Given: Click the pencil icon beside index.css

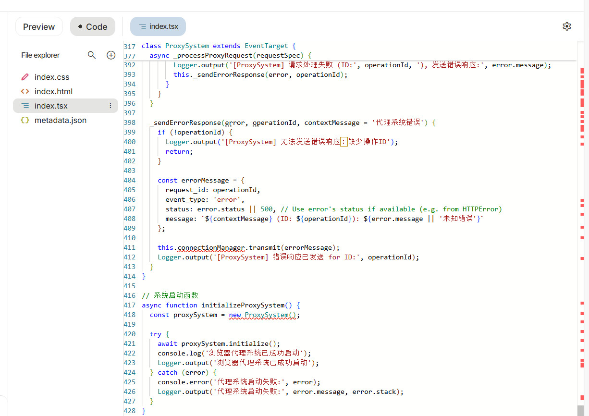Looking at the screenshot, I should click(25, 77).
